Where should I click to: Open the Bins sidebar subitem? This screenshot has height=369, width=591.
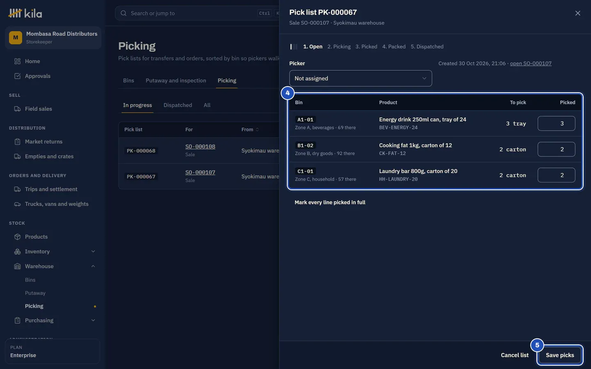click(30, 280)
